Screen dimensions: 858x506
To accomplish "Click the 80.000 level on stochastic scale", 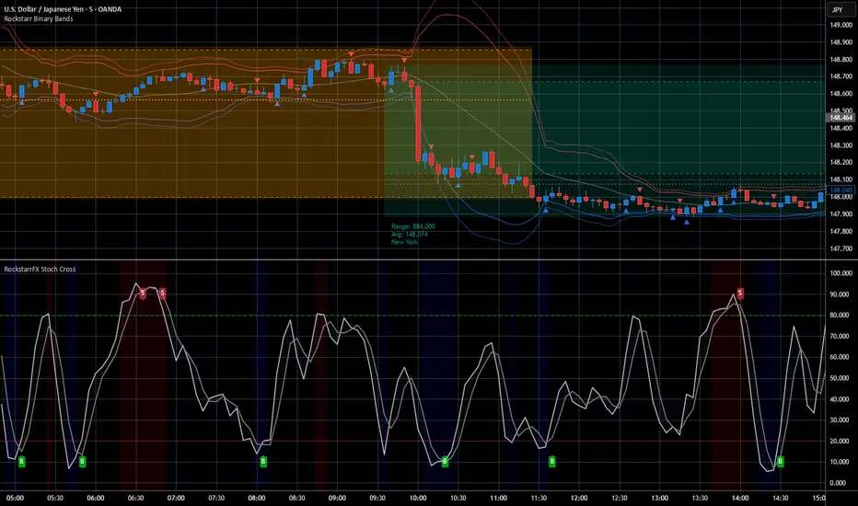I will click(839, 316).
